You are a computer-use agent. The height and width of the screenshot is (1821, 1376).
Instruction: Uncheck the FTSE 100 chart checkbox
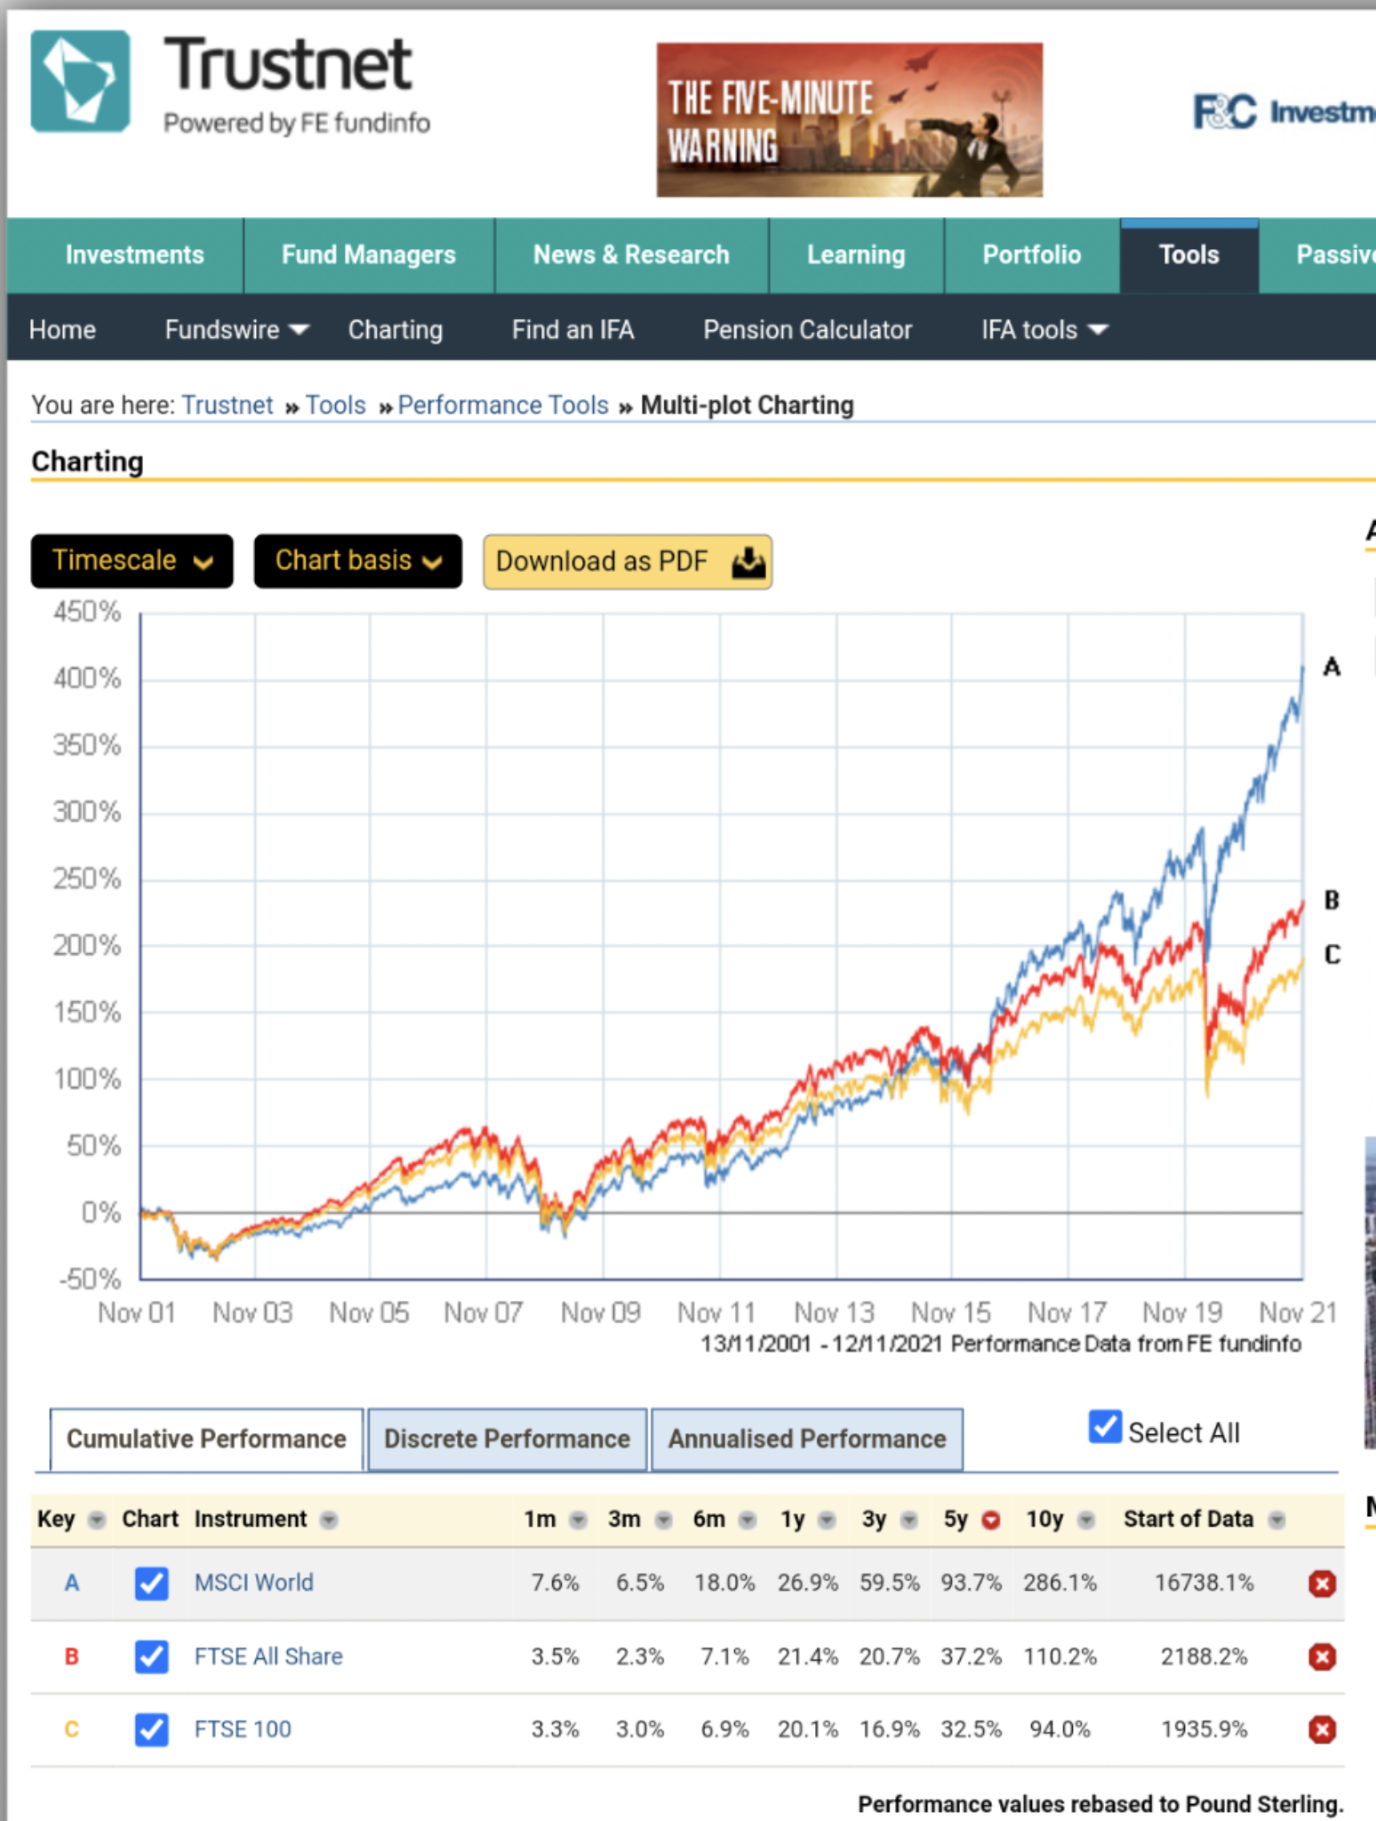click(x=151, y=1729)
